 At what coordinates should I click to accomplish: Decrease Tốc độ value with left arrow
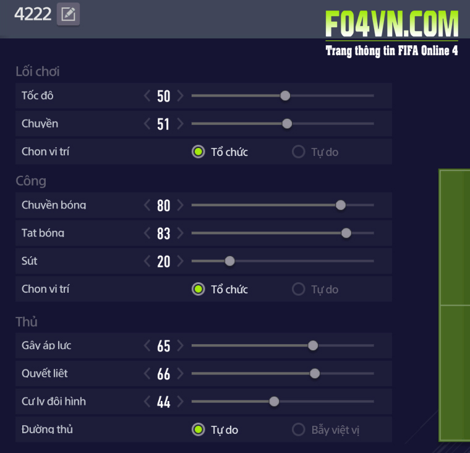pyautogui.click(x=147, y=96)
